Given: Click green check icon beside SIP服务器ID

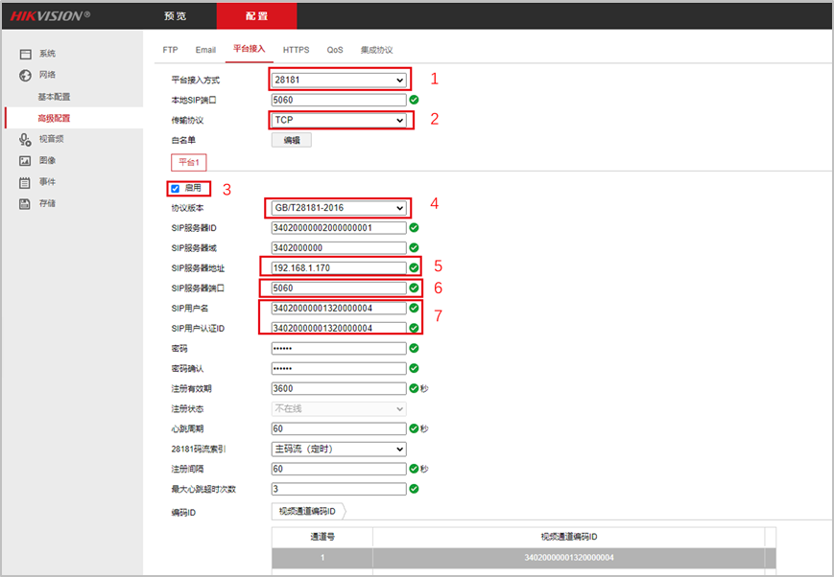Looking at the screenshot, I should (x=414, y=227).
